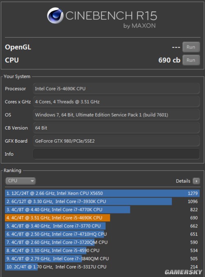Run the CPU benchmark

pos(191,60)
